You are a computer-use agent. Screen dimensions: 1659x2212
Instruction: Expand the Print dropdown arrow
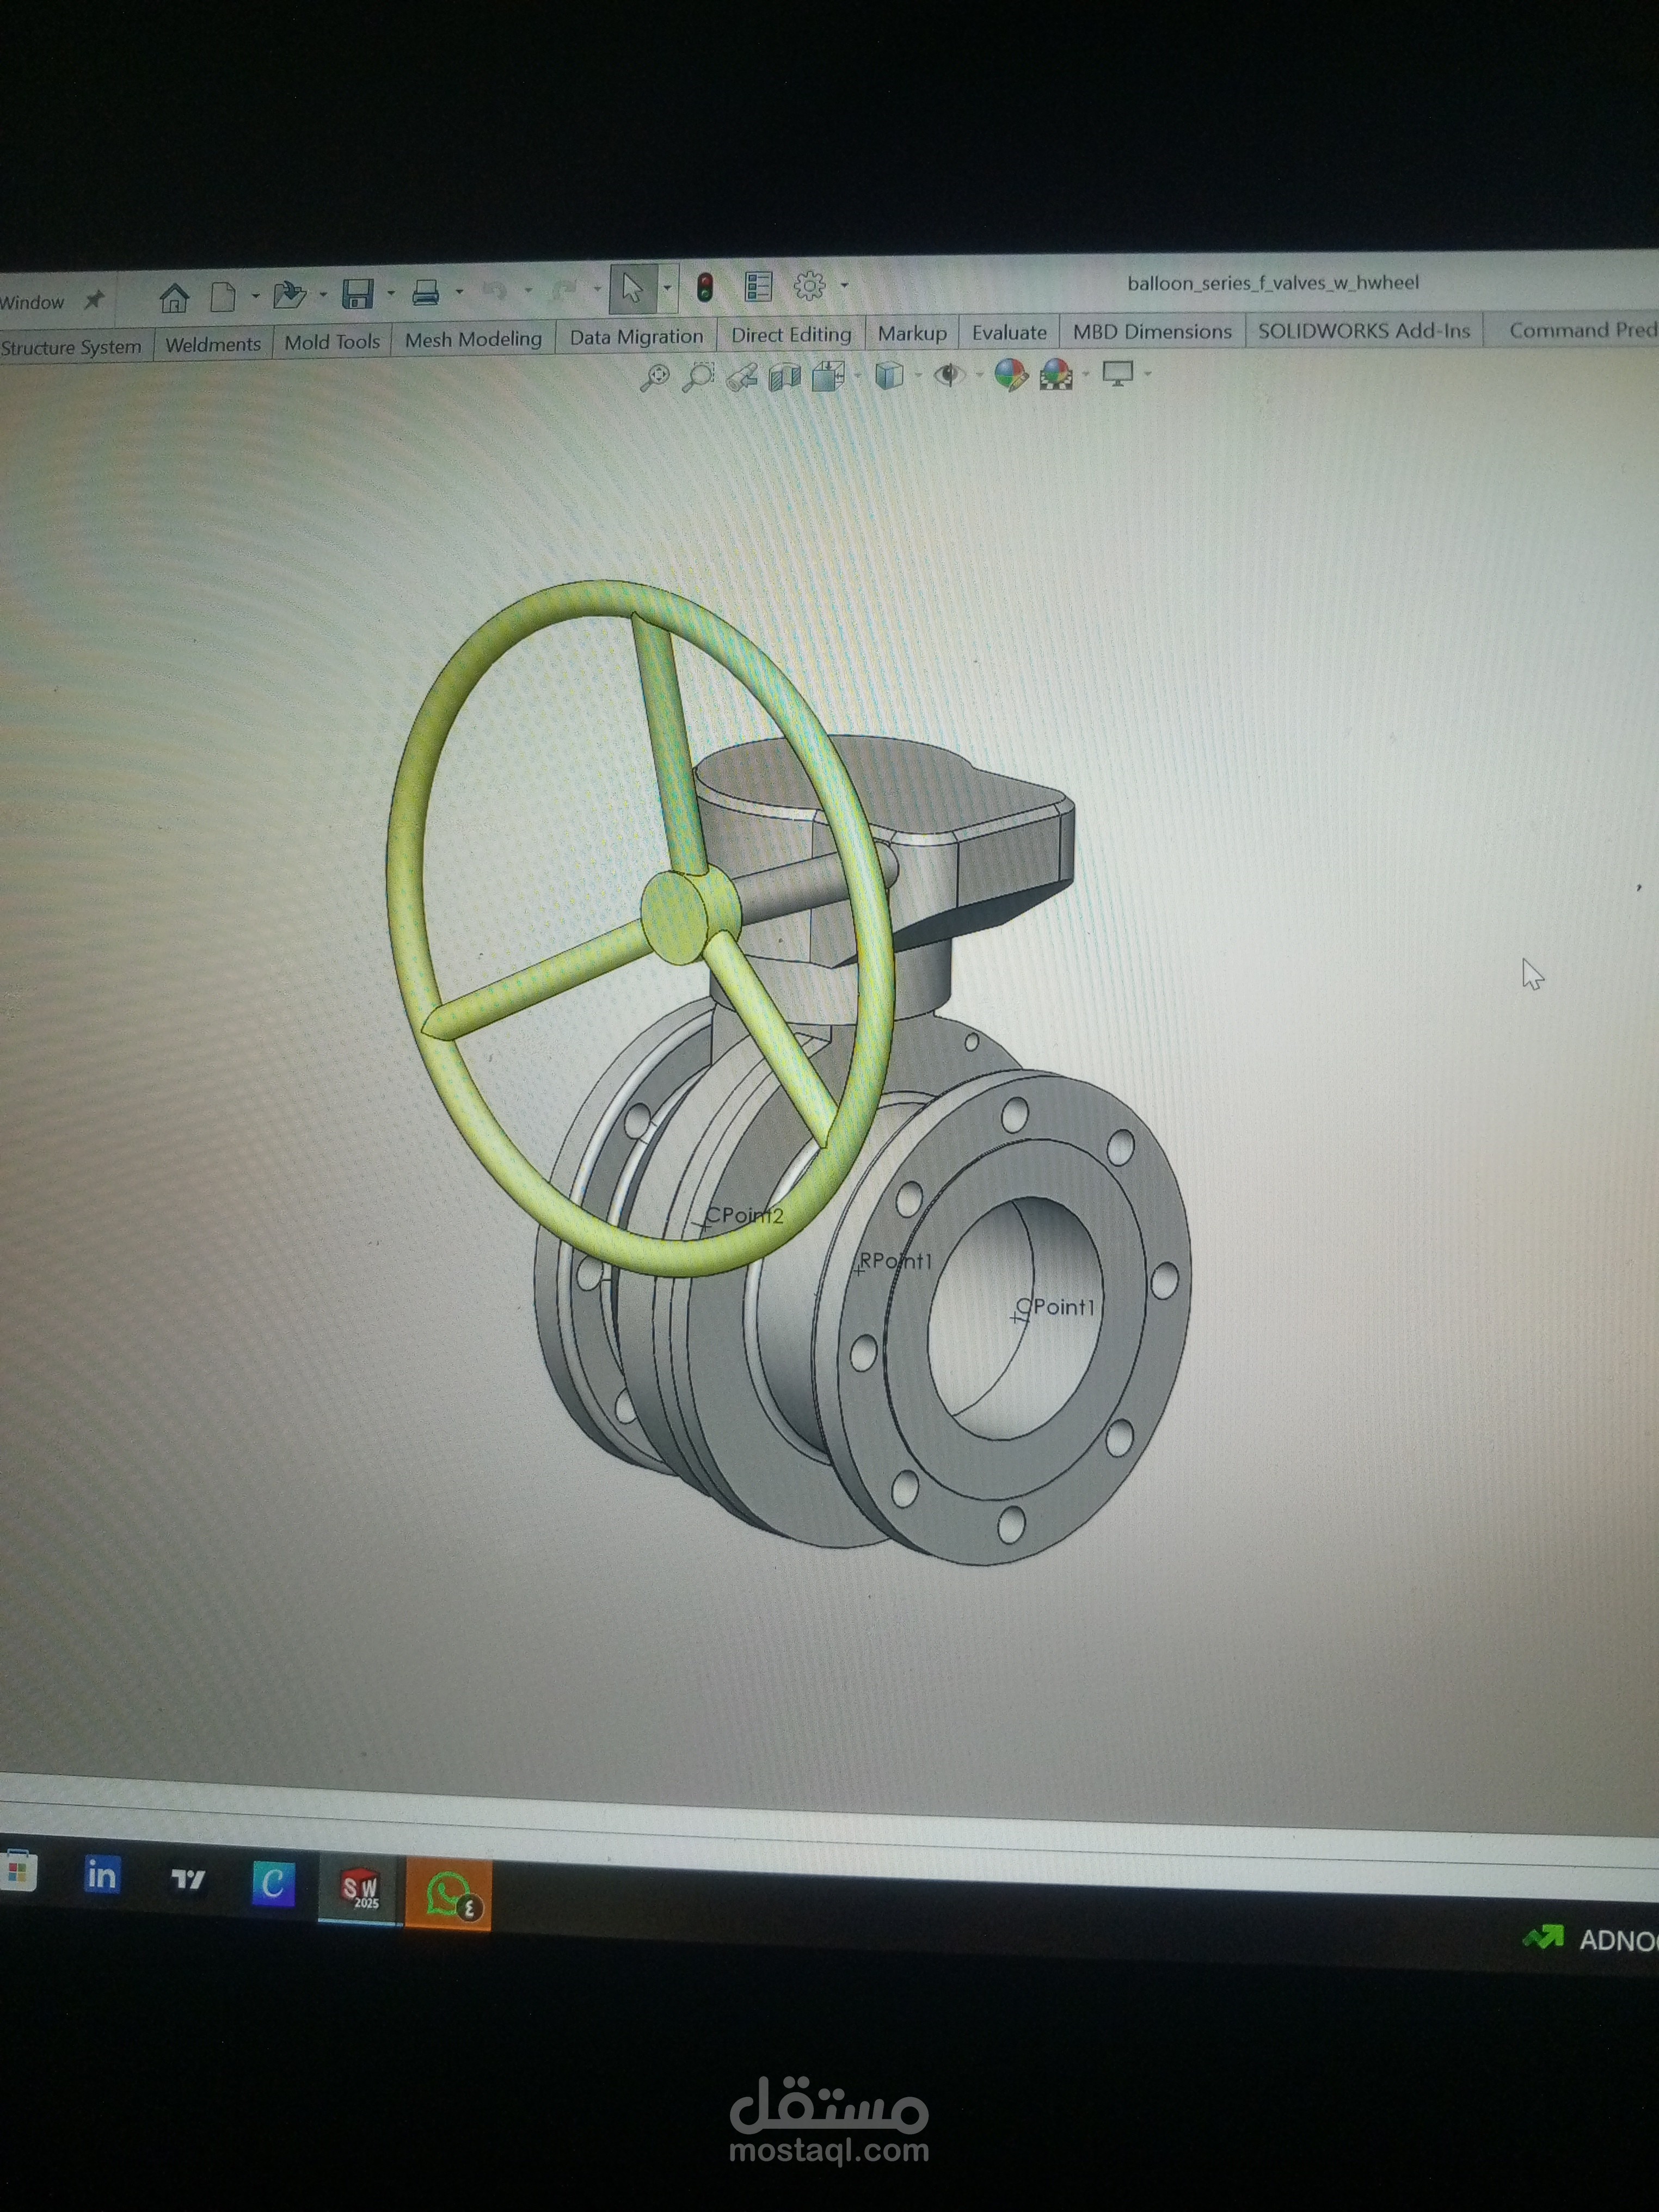tap(459, 292)
